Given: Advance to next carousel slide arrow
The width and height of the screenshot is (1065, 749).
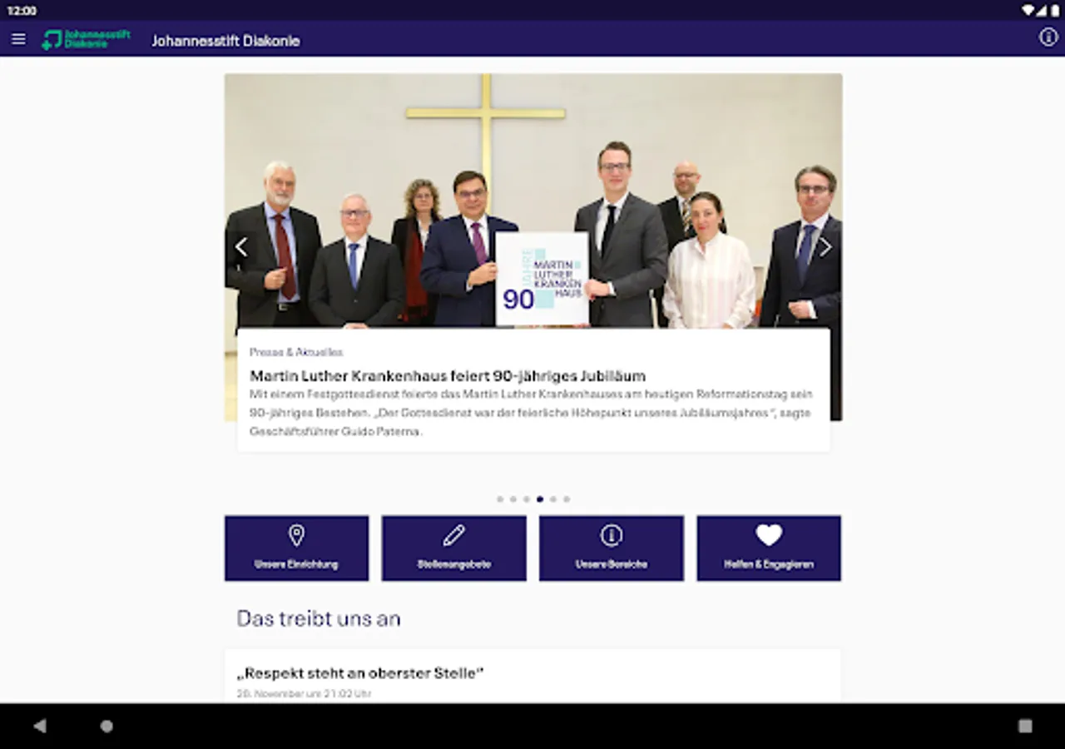Looking at the screenshot, I should click(x=825, y=246).
